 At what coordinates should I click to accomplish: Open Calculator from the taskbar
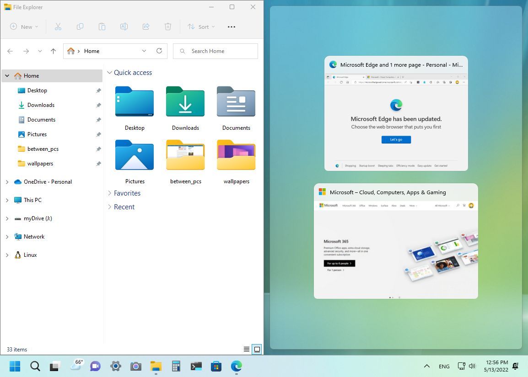(176, 366)
